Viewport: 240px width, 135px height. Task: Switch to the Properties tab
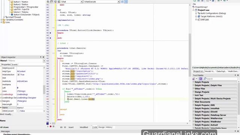(x=6, y=64)
